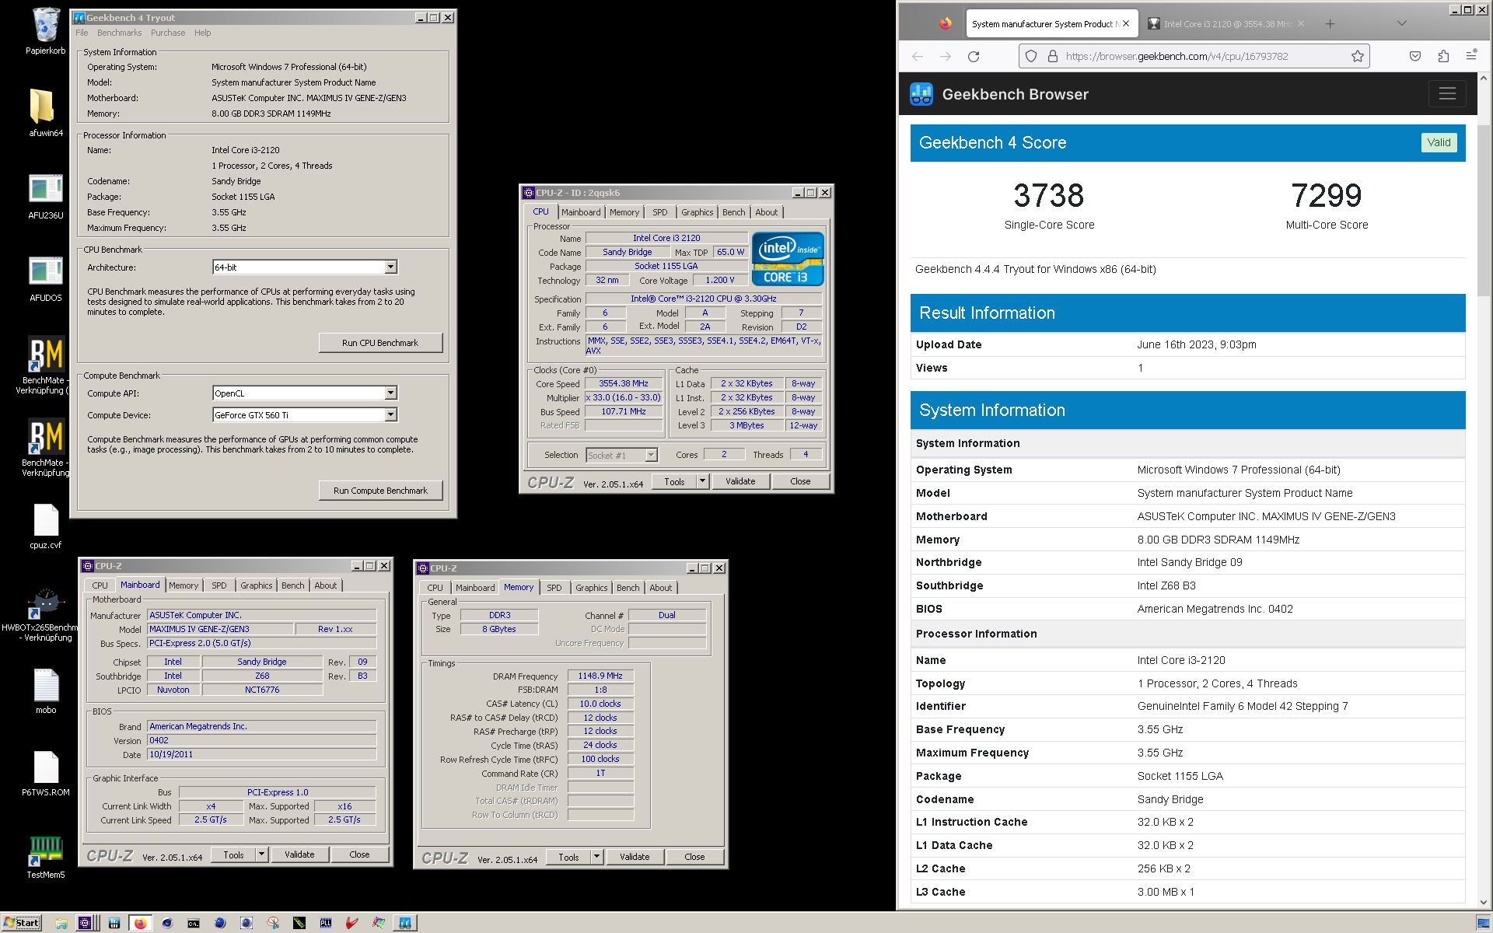Screen dimensions: 1493x933
Task: Open the Help menu in Geekbench
Action: click(202, 33)
